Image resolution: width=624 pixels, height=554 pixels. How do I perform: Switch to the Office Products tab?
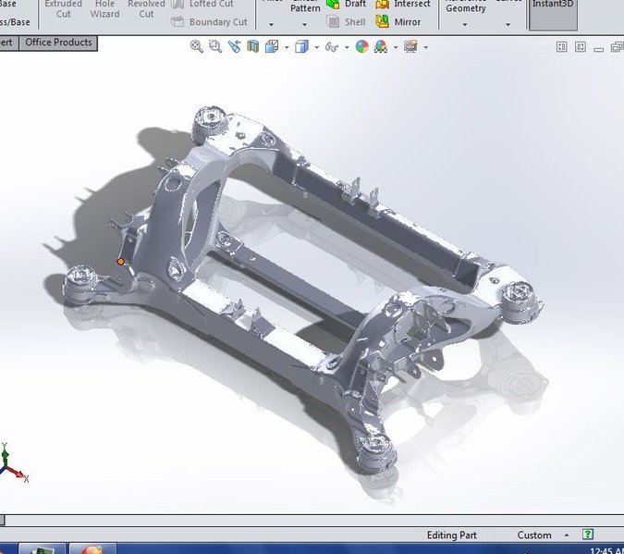pos(58,43)
